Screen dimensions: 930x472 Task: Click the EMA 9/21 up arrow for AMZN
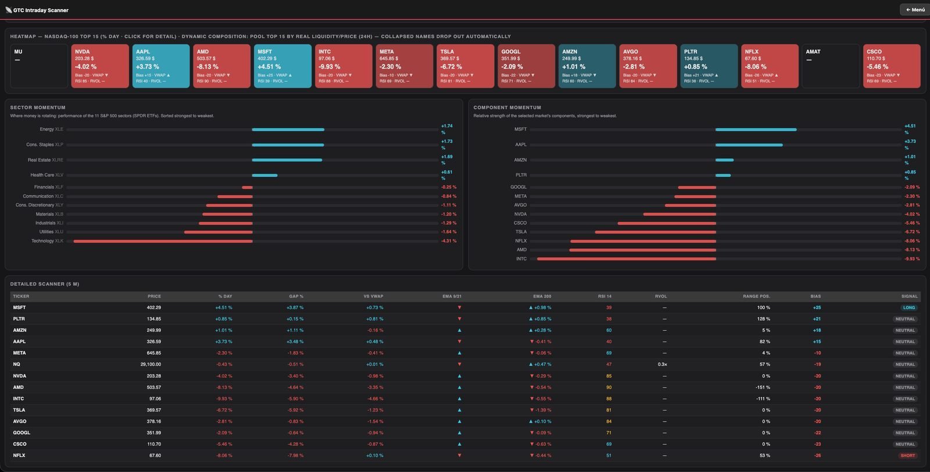[x=459, y=330]
